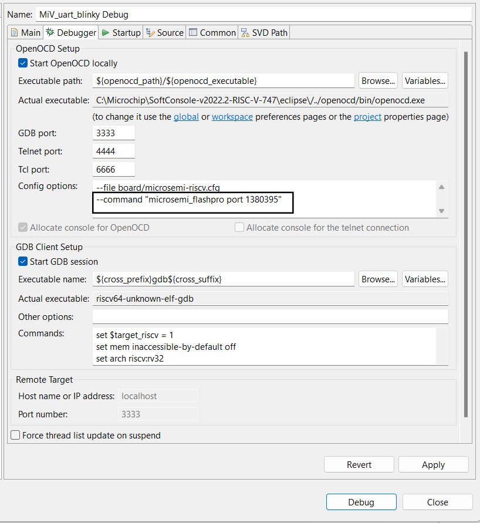The image size is (480, 523).
Task: Open the Startup tab
Action: [x=121, y=33]
